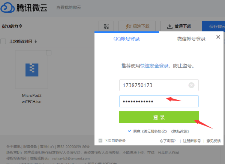
Task: Toggle the 同意 agreement checkmark
Action: (130, 131)
